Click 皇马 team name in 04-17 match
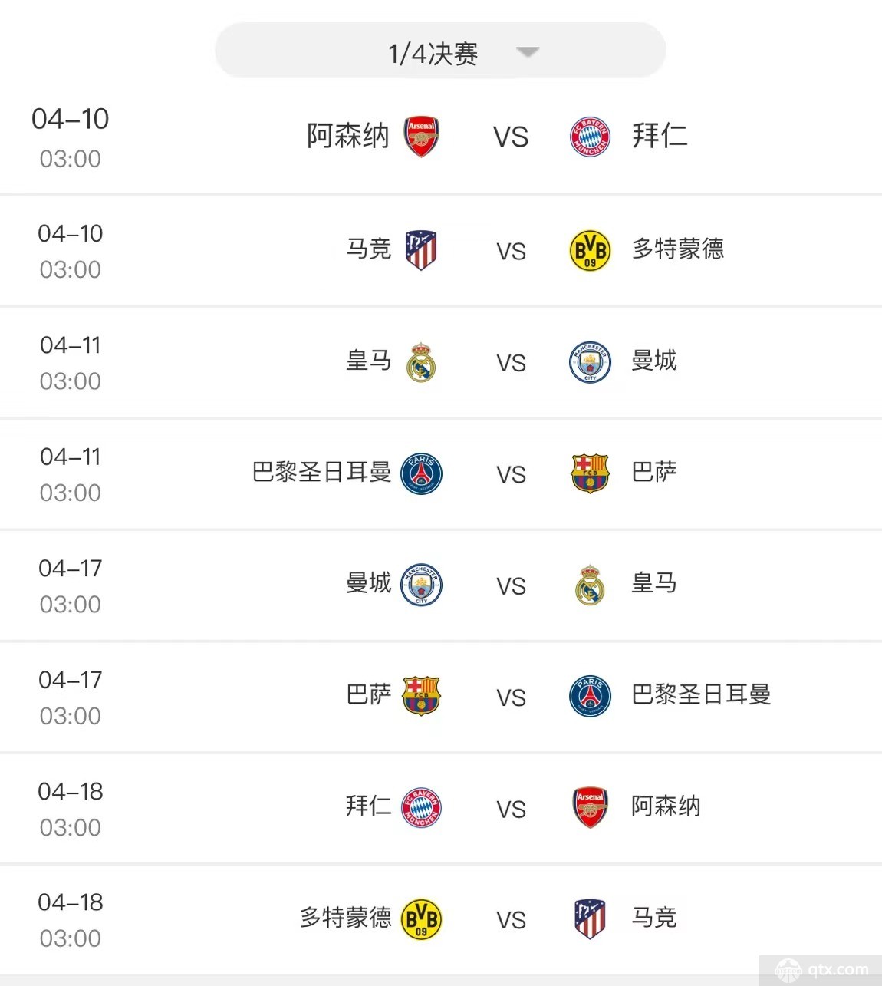 point(653,583)
